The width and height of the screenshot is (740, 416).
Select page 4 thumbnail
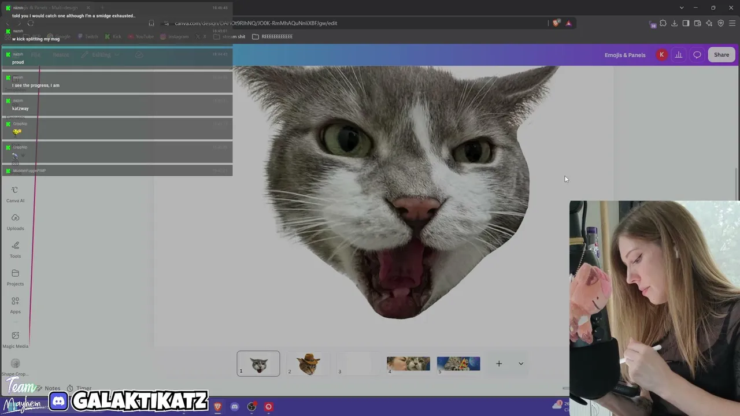point(408,363)
